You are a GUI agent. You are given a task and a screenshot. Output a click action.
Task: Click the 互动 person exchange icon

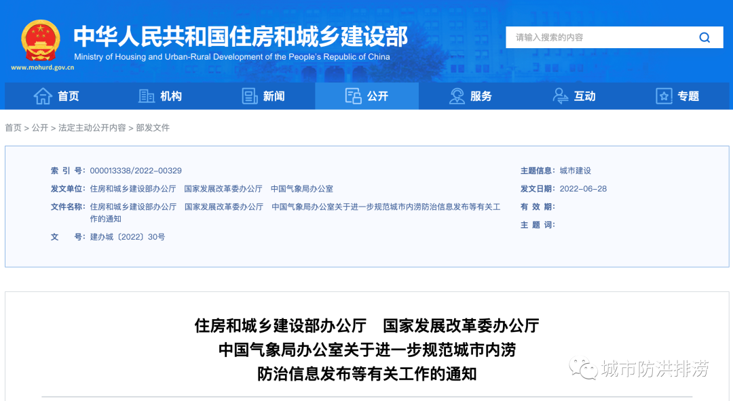560,96
